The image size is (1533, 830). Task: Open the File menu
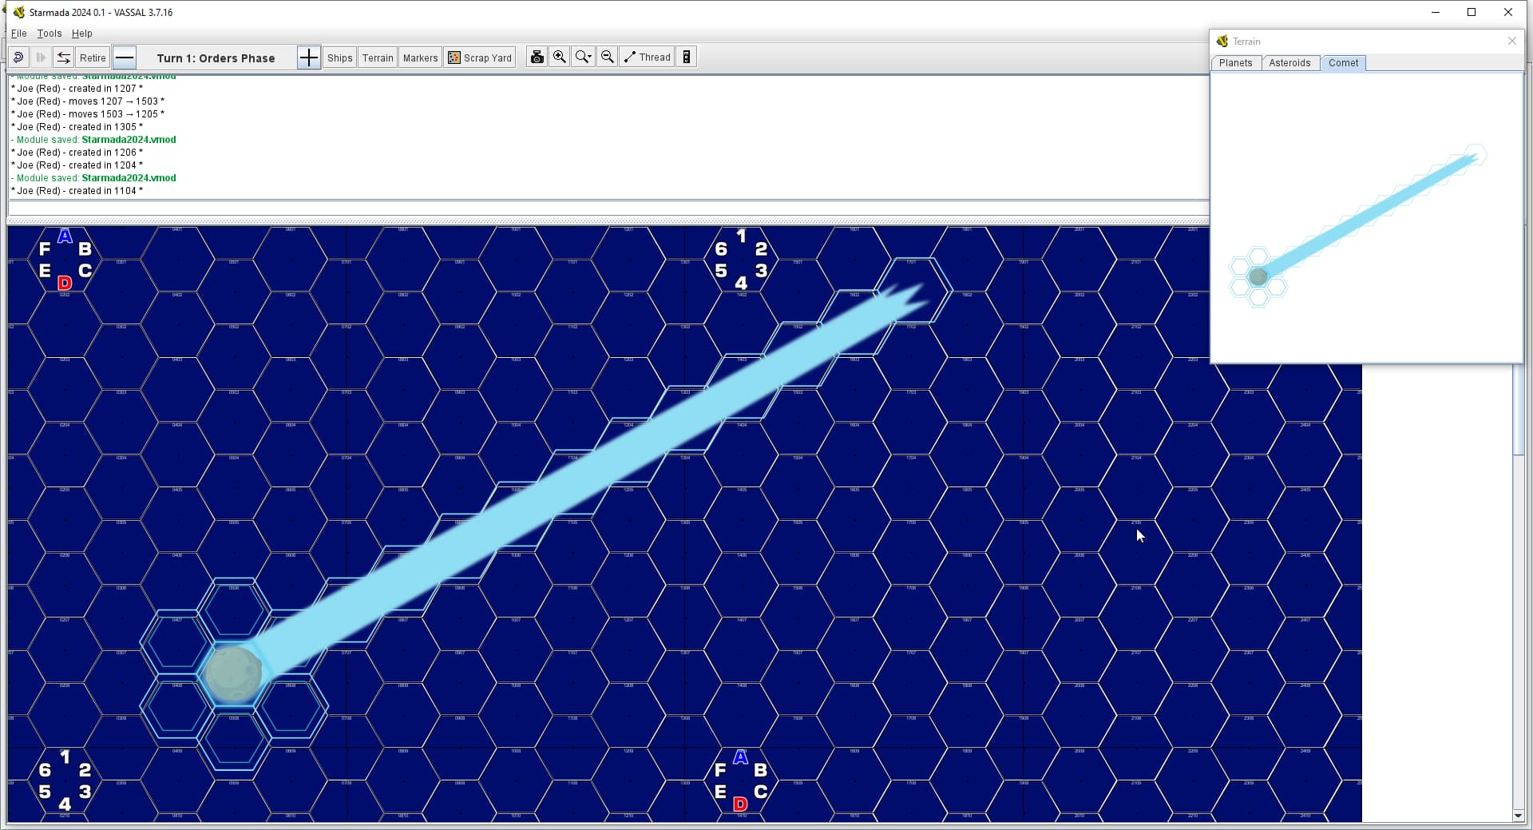(19, 34)
